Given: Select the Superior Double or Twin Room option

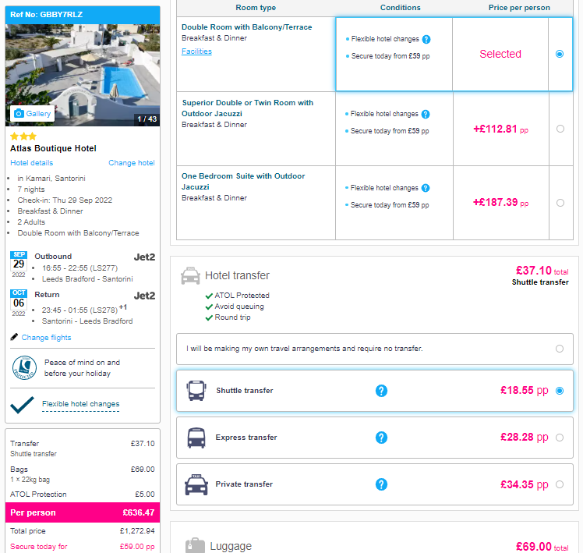Looking at the screenshot, I should click(560, 129).
